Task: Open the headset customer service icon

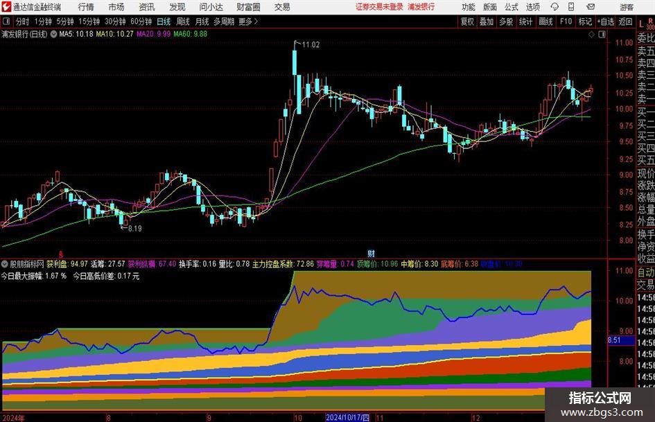Action: pyautogui.click(x=554, y=7)
